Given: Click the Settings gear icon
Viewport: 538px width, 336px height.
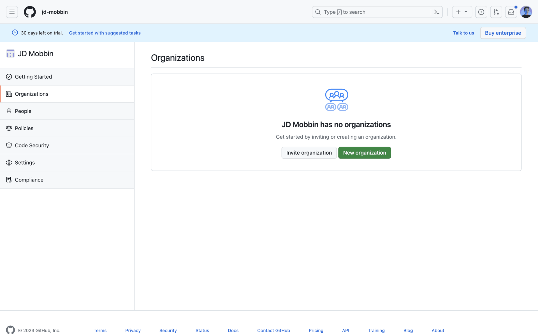Looking at the screenshot, I should 9,163.
